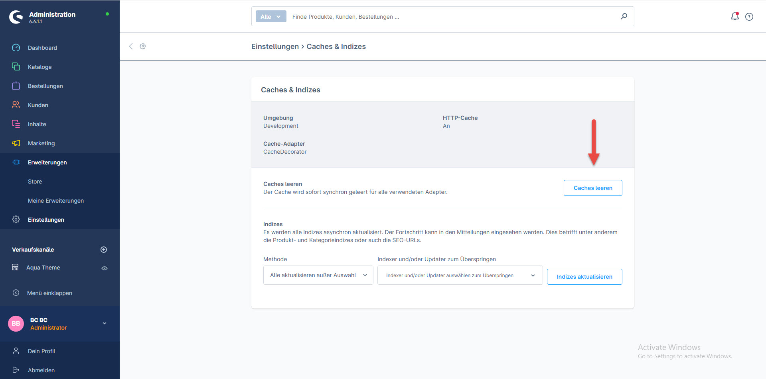Add a sales channel with plus icon

pyautogui.click(x=104, y=250)
